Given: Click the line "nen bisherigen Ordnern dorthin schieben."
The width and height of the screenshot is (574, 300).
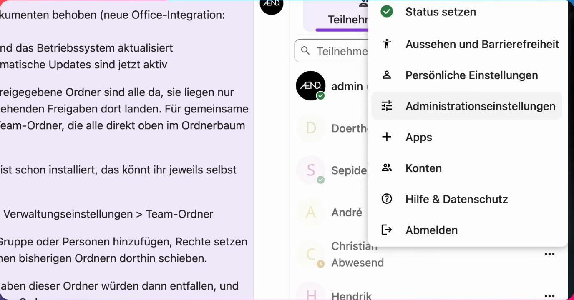Looking at the screenshot, I should [103, 258].
